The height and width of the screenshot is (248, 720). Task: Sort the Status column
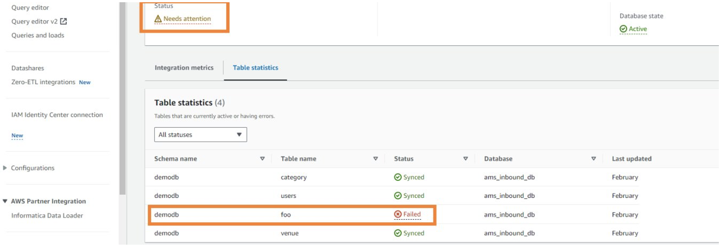click(x=465, y=159)
